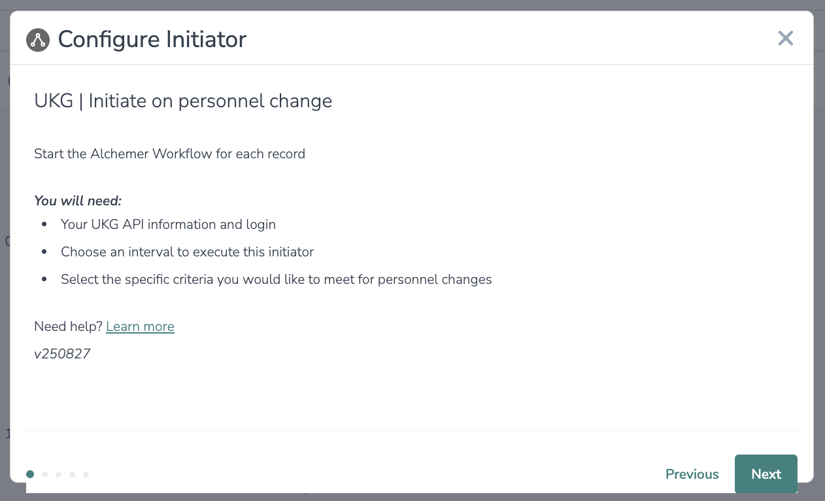Click the Next button
This screenshot has width=825, height=501.
(766, 474)
